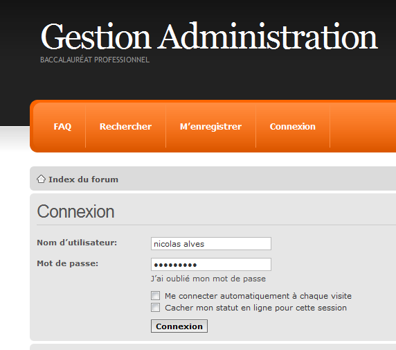This screenshot has width=396, height=350.
Task: Enable the automatic login checkbox
Action: point(155,296)
